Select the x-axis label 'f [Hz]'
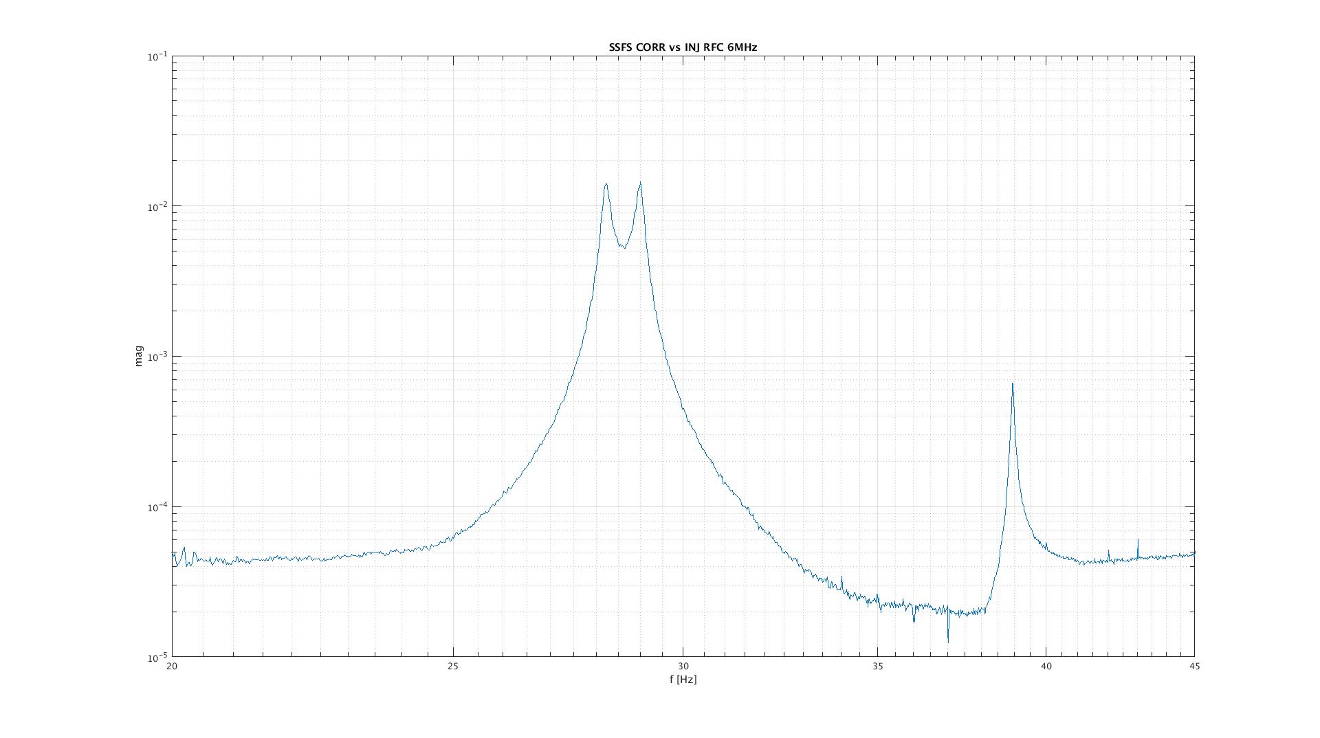The width and height of the screenshot is (1320, 738). [x=683, y=680]
